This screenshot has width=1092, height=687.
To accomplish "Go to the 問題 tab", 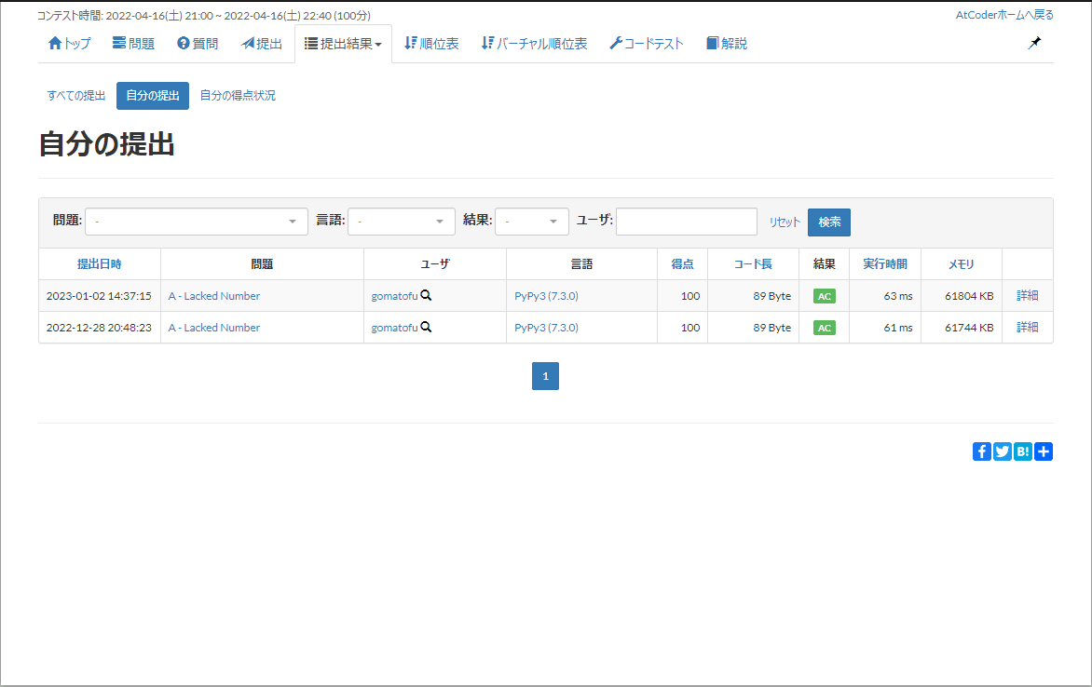I will click(x=134, y=43).
